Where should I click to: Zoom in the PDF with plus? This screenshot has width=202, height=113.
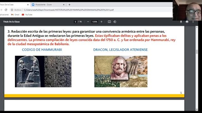tap(101, 22)
